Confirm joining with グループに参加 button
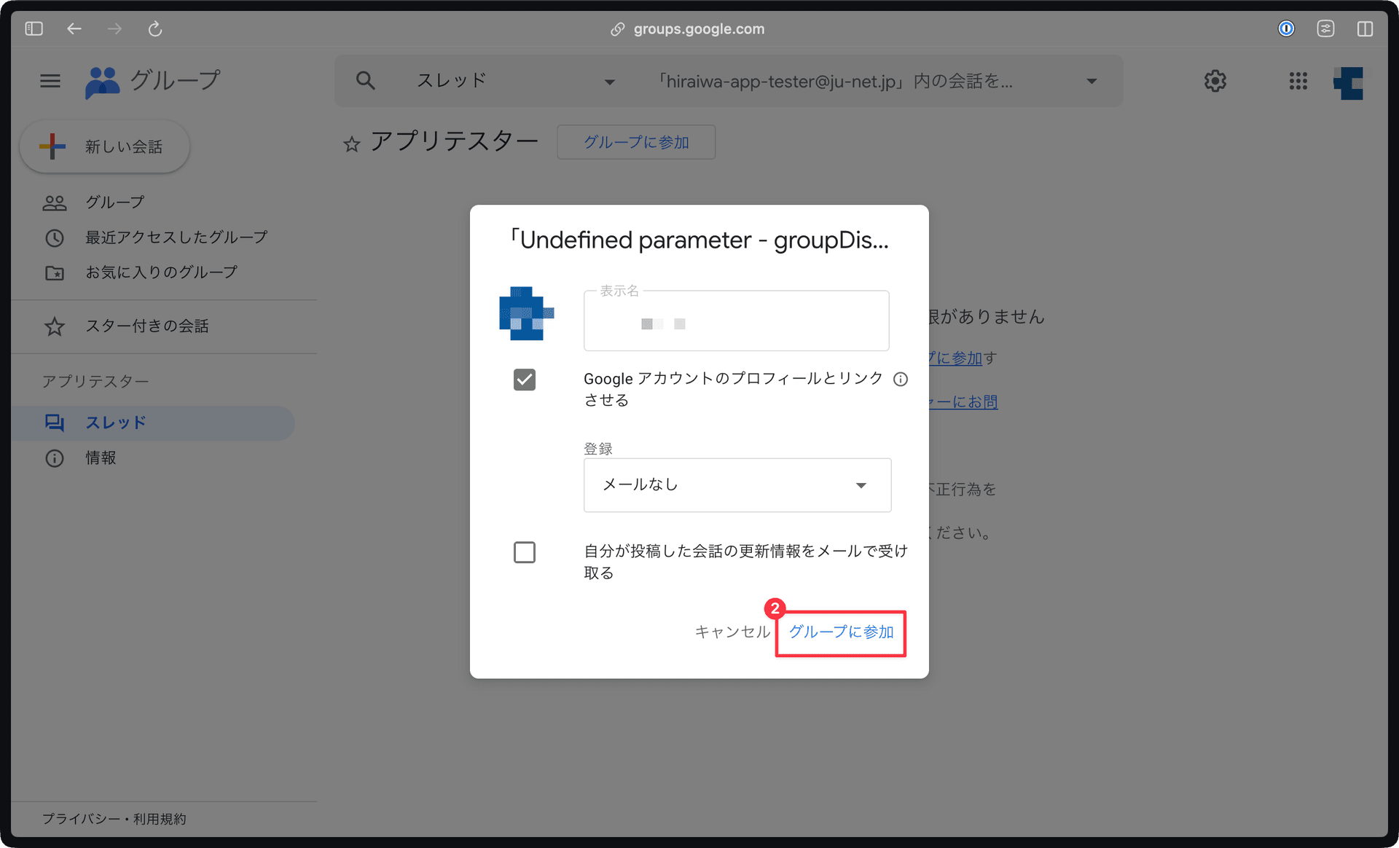The width and height of the screenshot is (1399, 848). pos(840,632)
